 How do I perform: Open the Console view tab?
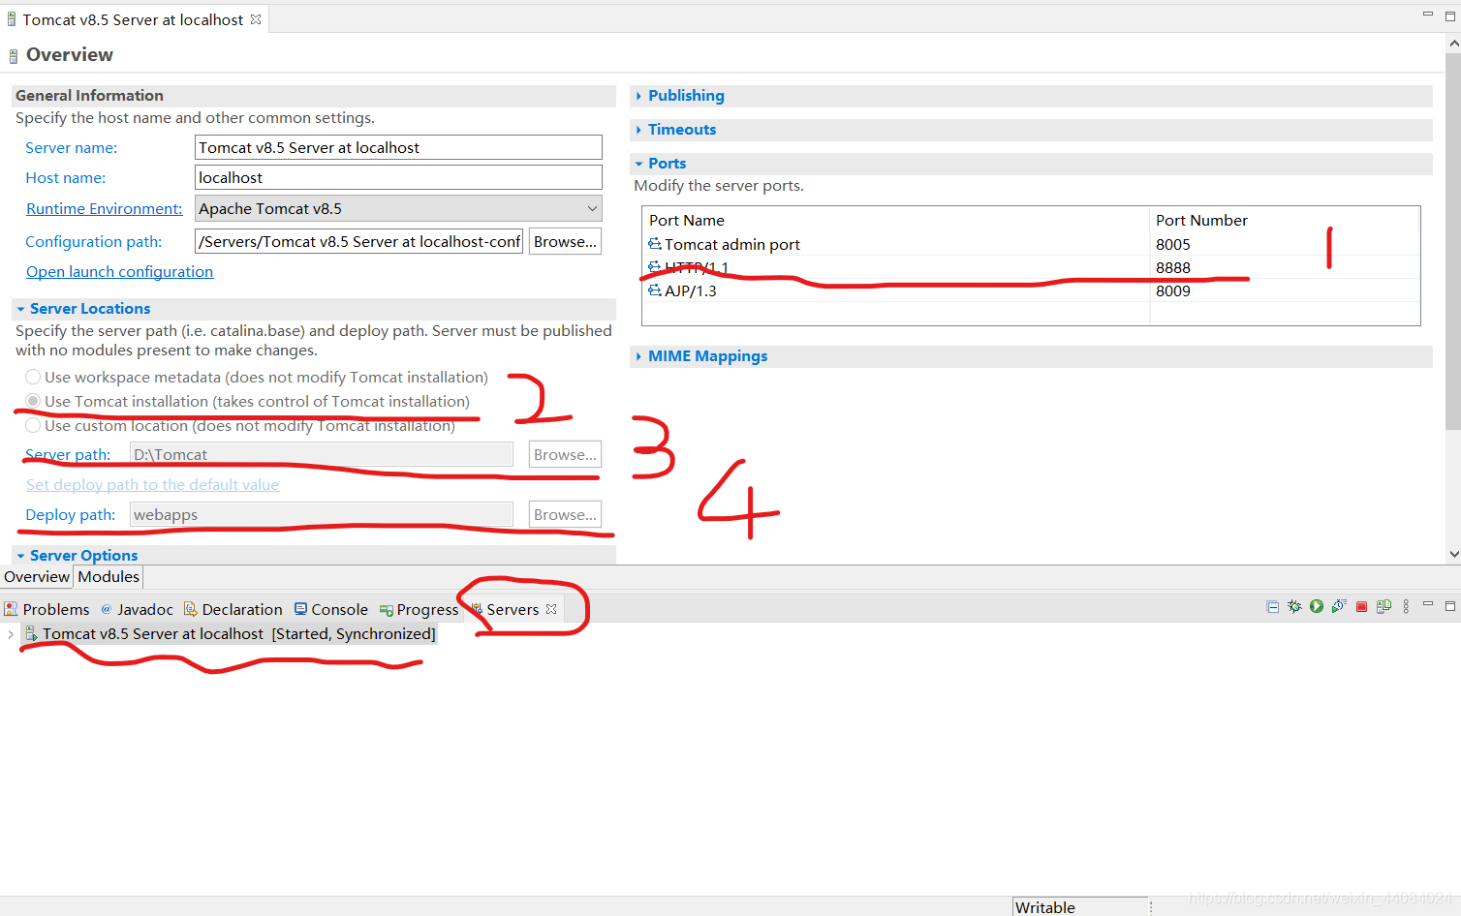pos(331,609)
